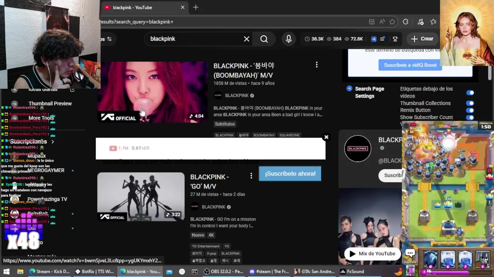
Task: Click the magnifier search button
Action: [264, 39]
